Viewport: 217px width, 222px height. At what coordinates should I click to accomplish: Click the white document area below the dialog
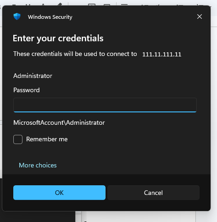coord(139,217)
